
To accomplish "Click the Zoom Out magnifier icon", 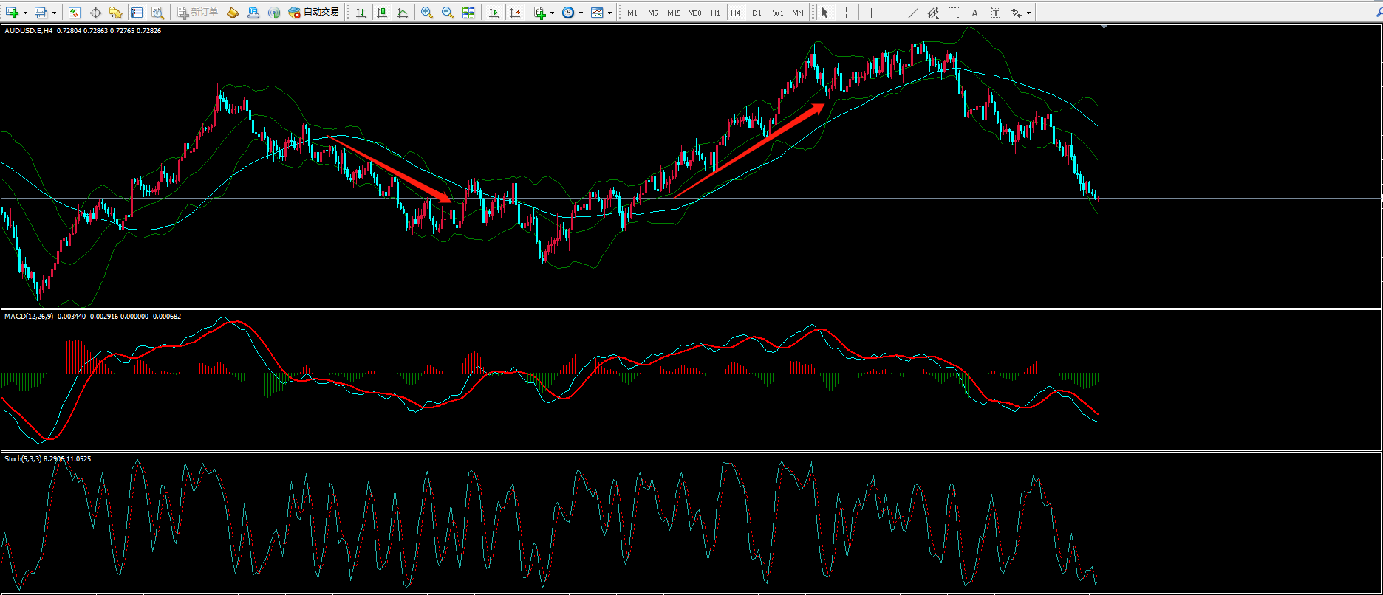I will (x=447, y=13).
